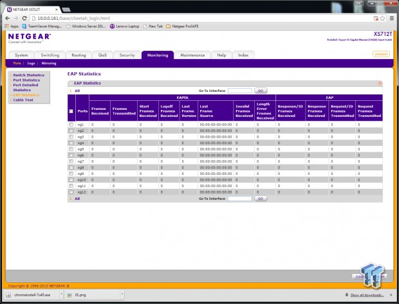Open 01.png download item
The width and height of the screenshot is (399, 304).
[91, 295]
